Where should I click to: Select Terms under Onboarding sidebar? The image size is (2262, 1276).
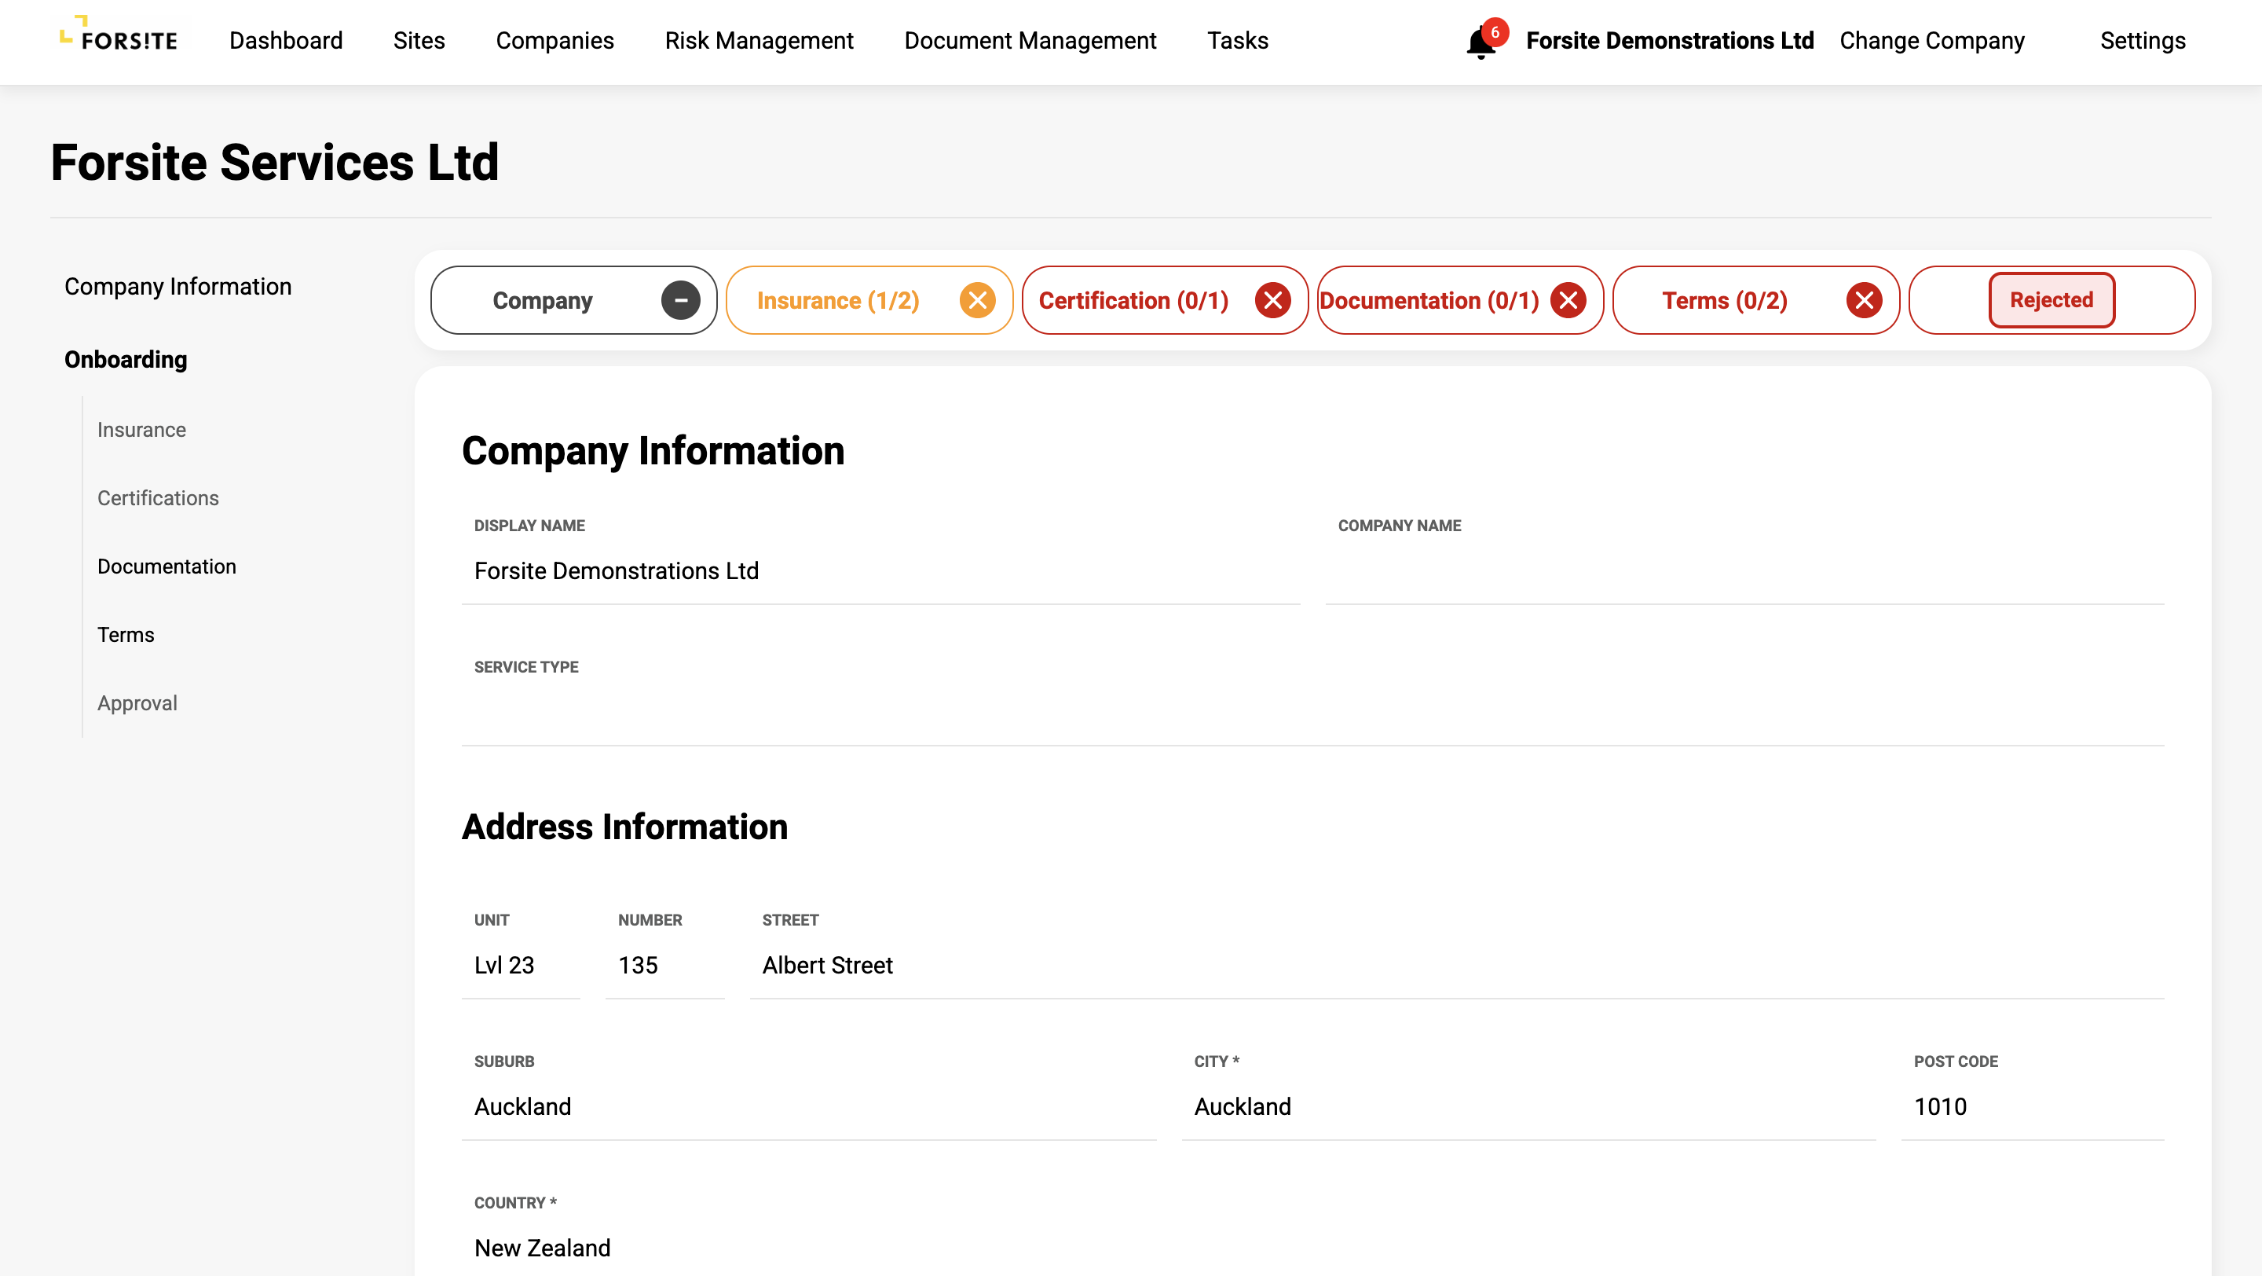pos(126,635)
